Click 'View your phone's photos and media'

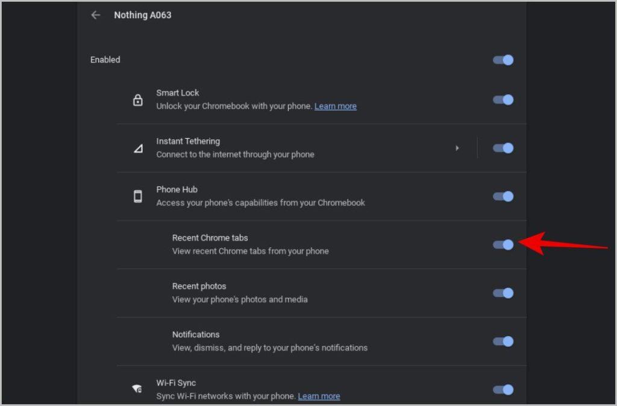click(x=240, y=300)
